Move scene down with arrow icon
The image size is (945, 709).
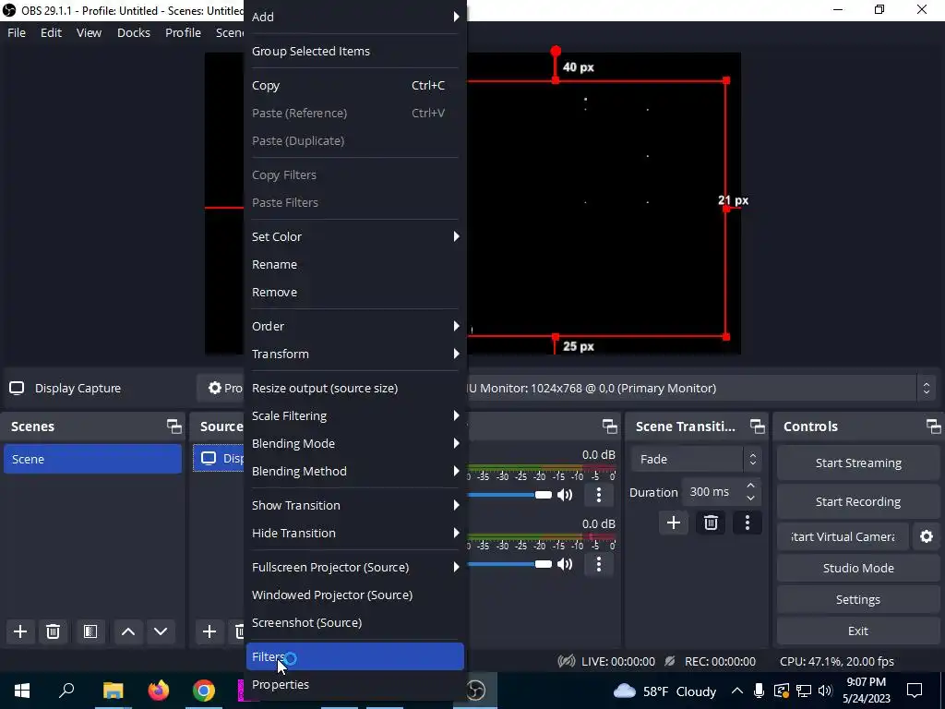click(161, 631)
